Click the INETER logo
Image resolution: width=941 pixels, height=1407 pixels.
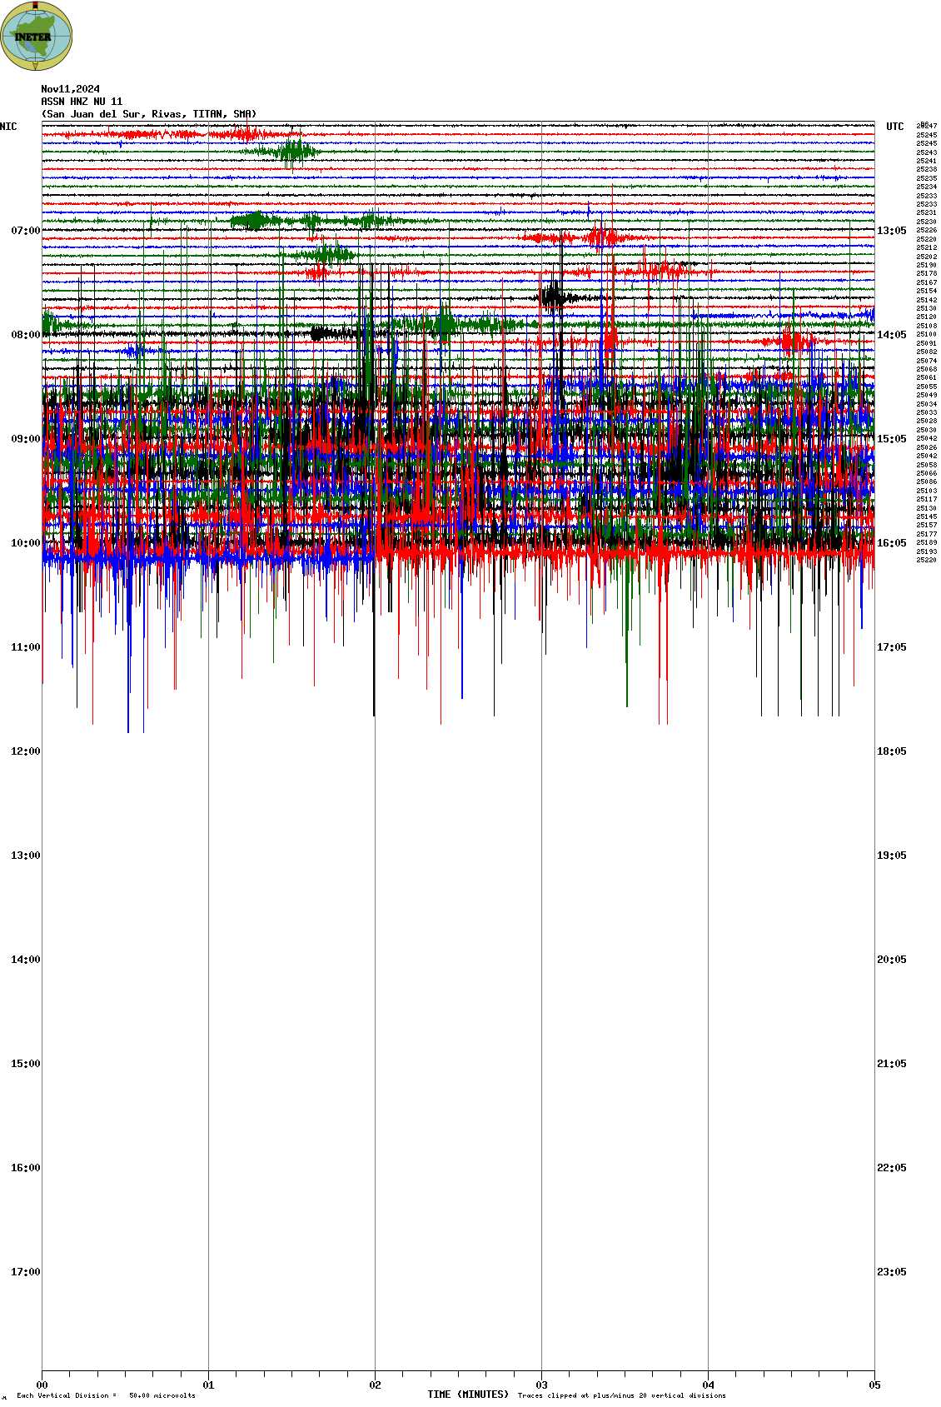point(36,36)
